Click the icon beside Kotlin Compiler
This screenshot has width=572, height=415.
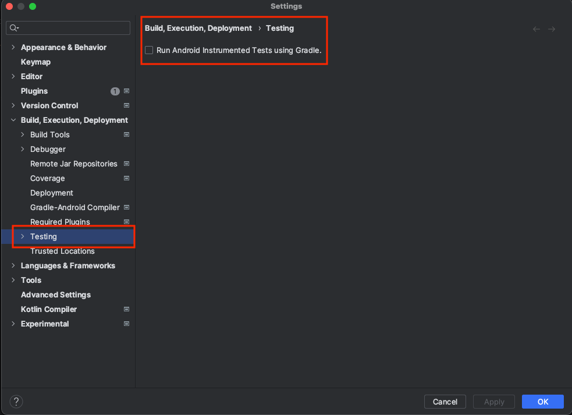click(x=126, y=309)
